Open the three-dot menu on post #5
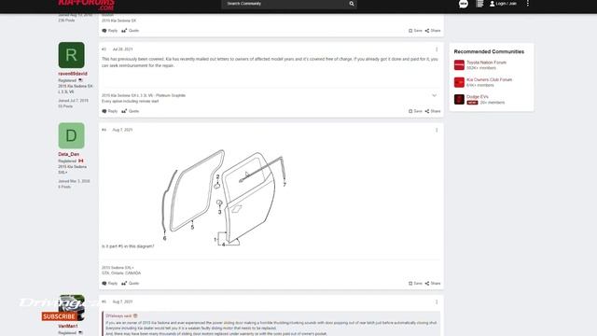 click(x=437, y=302)
